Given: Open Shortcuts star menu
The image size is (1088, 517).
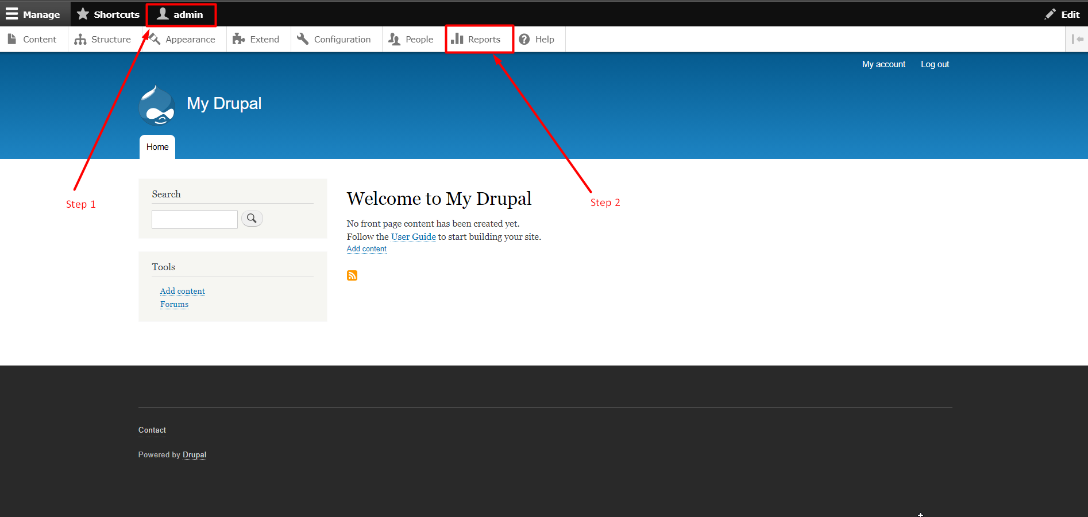Looking at the screenshot, I should (x=108, y=14).
